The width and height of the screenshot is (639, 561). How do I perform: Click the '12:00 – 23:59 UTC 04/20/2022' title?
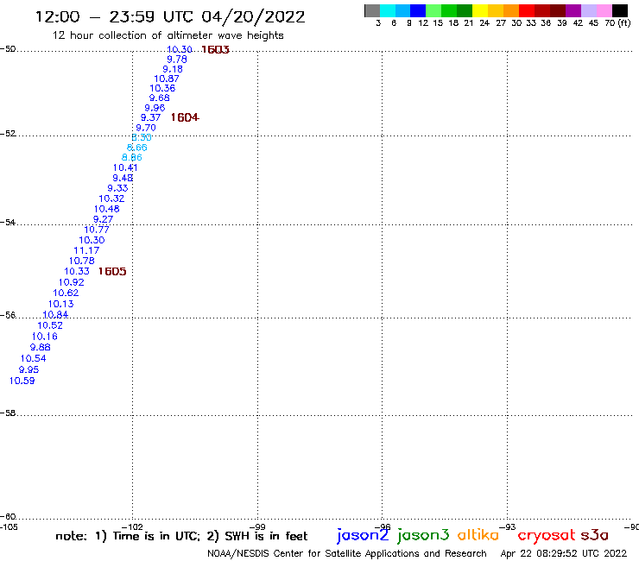click(x=170, y=17)
